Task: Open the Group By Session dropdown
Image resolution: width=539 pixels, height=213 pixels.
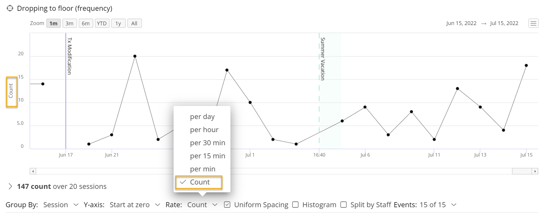Action: coord(60,205)
